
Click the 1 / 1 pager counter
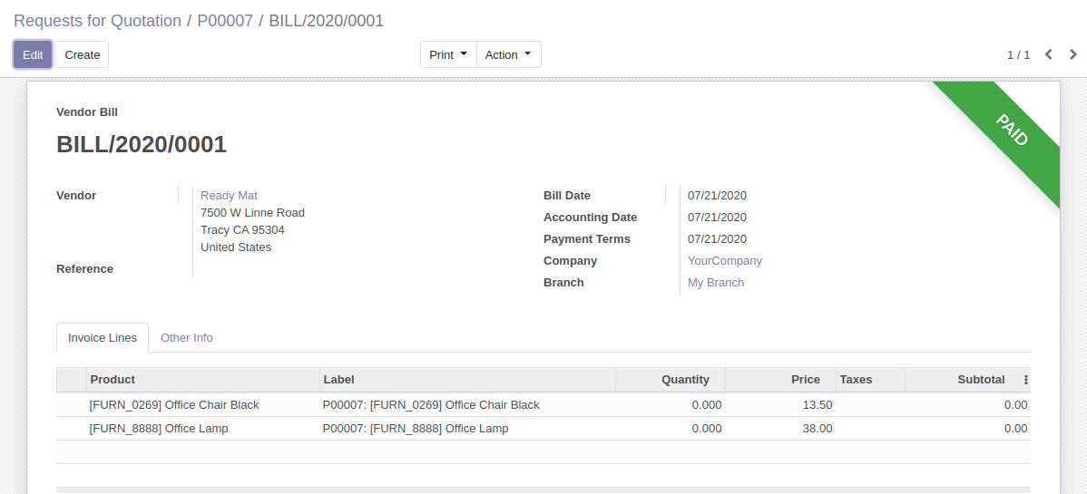(x=1018, y=54)
